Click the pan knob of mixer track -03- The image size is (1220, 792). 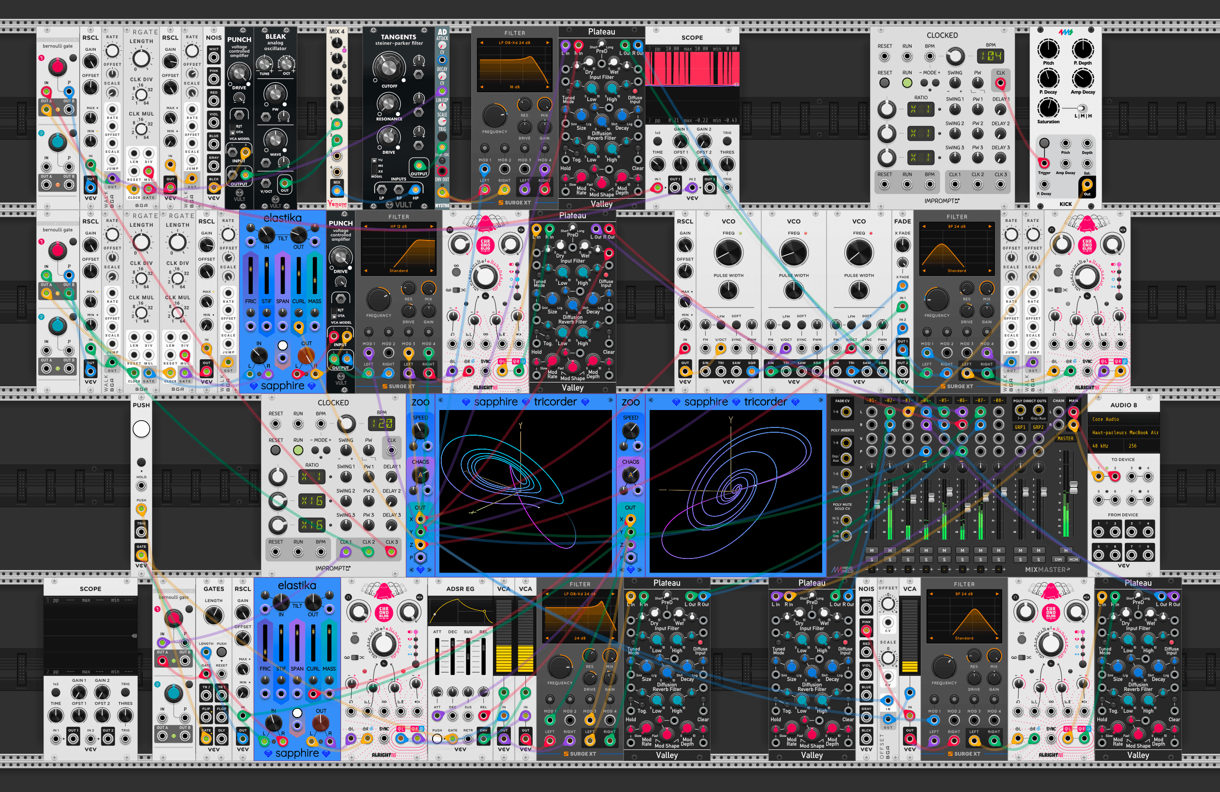[x=908, y=467]
